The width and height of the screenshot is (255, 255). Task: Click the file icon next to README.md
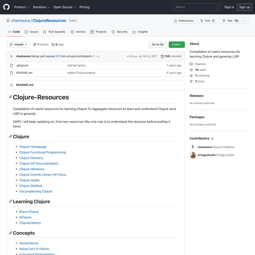11,73
